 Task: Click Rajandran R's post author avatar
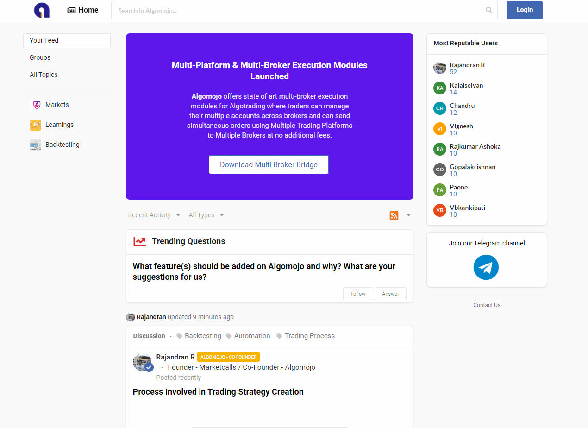[x=142, y=362]
